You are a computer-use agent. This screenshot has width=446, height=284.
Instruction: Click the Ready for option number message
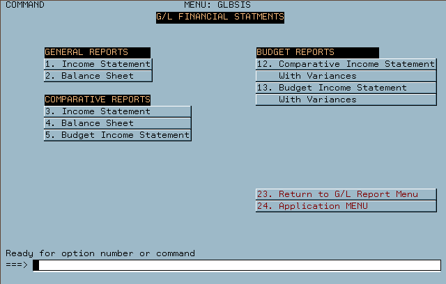(100, 253)
